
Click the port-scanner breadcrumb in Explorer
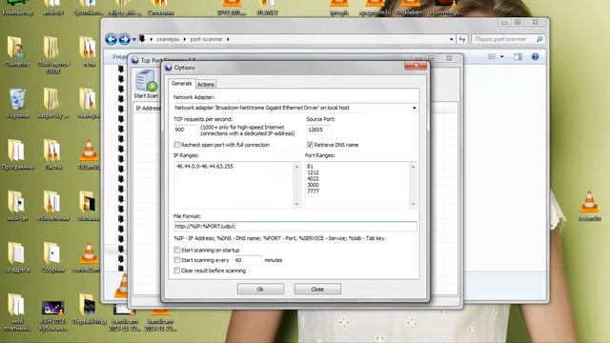[206, 39]
